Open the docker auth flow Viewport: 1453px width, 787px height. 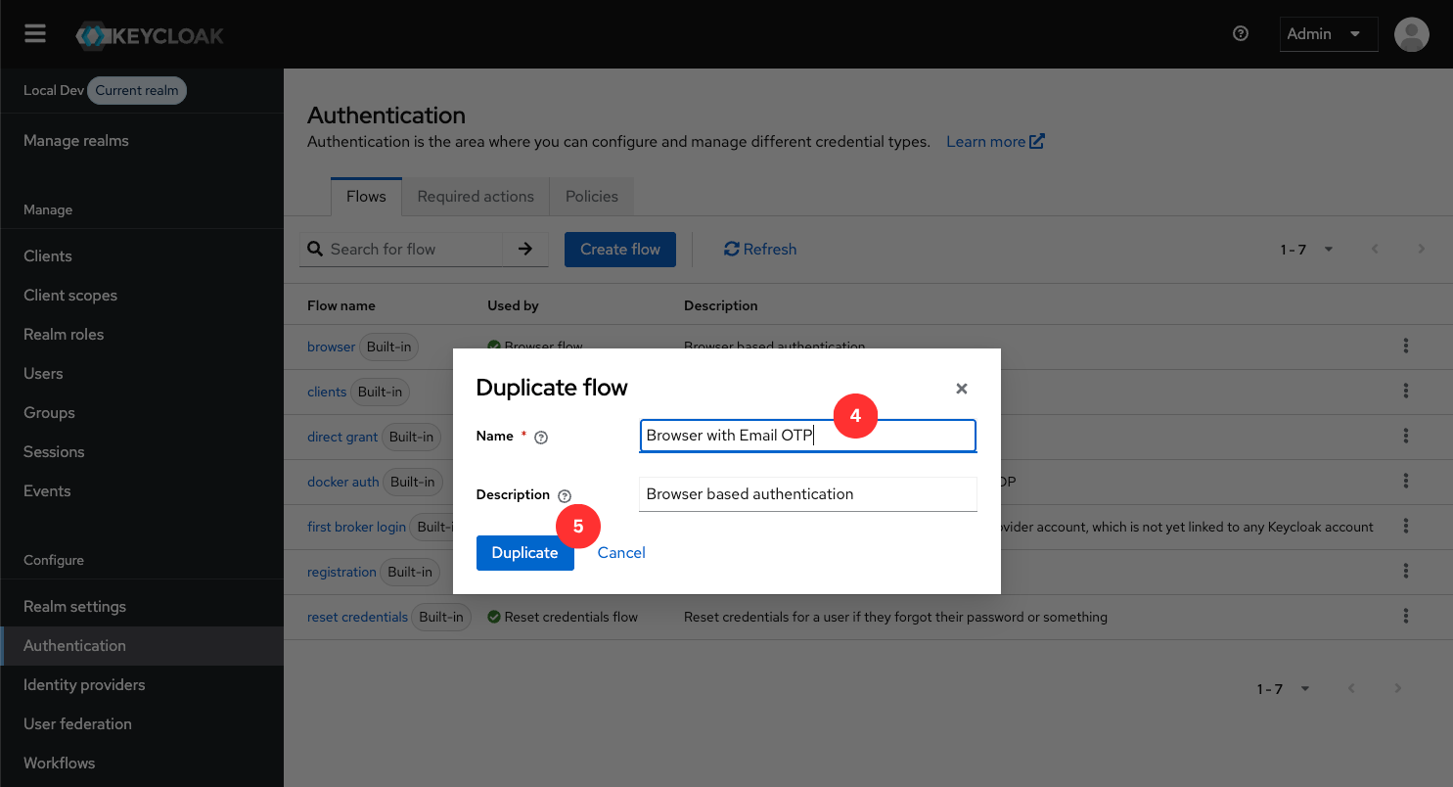tap(343, 482)
